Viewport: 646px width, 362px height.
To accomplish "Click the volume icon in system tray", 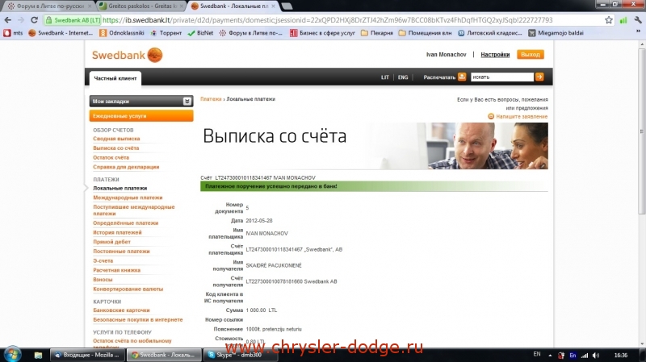I will [x=596, y=355].
